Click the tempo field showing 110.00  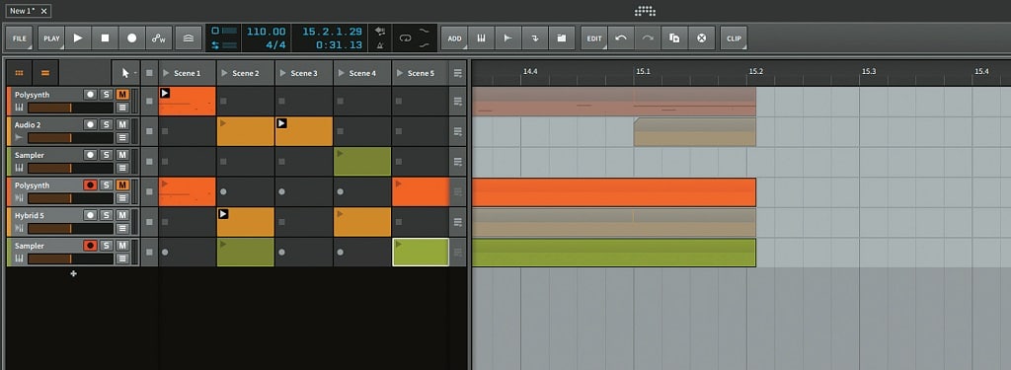[266, 32]
